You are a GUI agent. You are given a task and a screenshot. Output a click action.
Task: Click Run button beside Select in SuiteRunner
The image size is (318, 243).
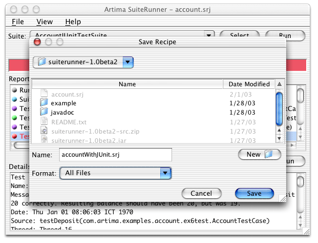285,35
